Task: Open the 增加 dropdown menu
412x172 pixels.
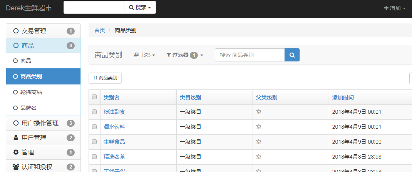Action: [x=395, y=8]
